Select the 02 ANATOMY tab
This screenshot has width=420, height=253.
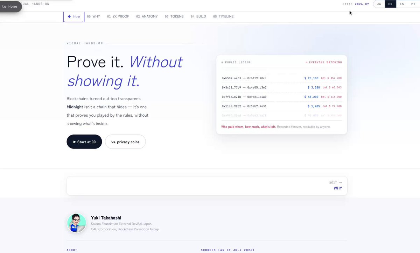click(147, 16)
